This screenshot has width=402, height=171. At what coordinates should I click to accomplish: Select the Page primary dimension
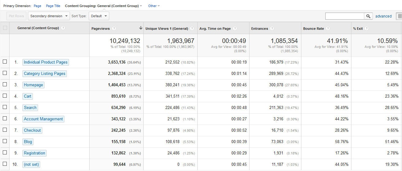coord(37,6)
